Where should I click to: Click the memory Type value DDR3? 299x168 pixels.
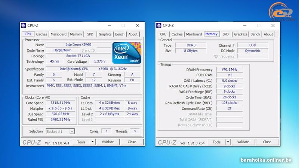[191, 45]
